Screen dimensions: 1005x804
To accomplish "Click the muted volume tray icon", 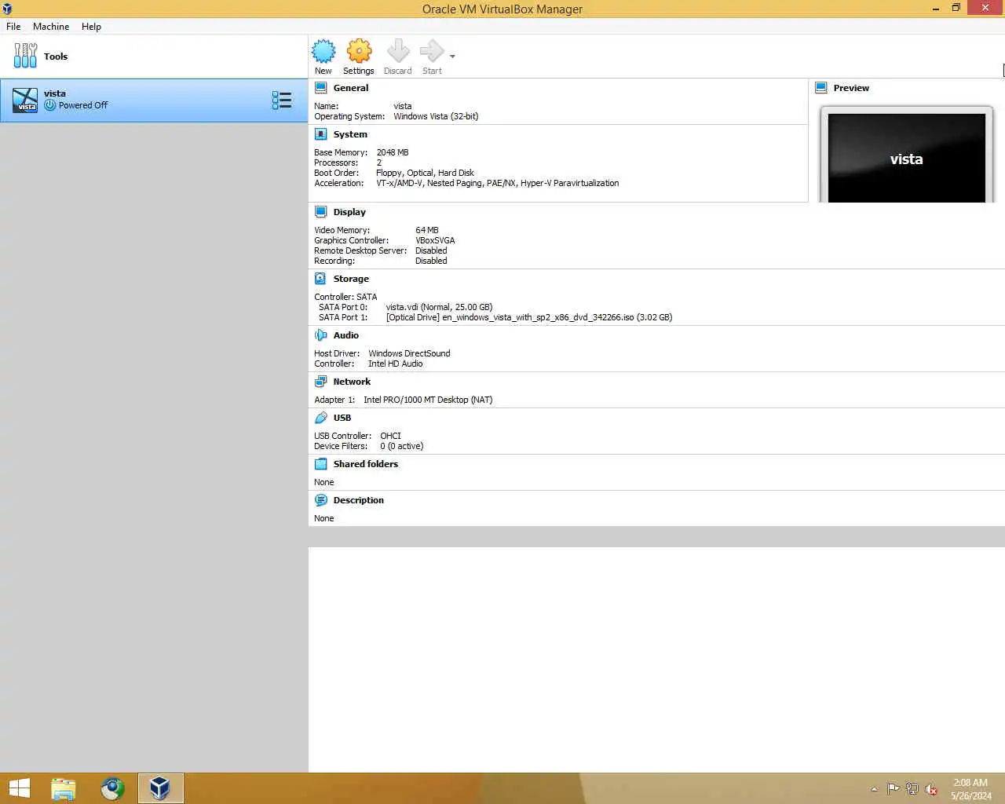I will click(931, 789).
